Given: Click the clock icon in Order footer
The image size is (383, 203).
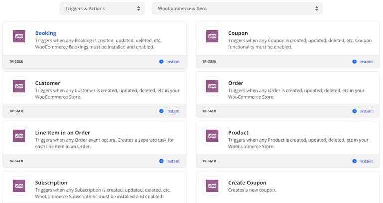Looking at the screenshot, I should tap(354, 111).
